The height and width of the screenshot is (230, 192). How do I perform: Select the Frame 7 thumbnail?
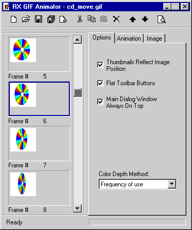pyautogui.click(x=39, y=143)
